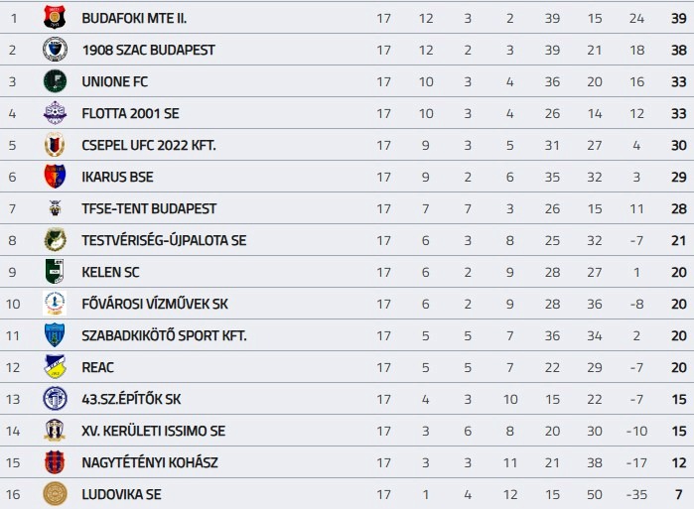Click the Budafoki MTE II. 39 points value
The height and width of the screenshot is (509, 694).
[678, 18]
